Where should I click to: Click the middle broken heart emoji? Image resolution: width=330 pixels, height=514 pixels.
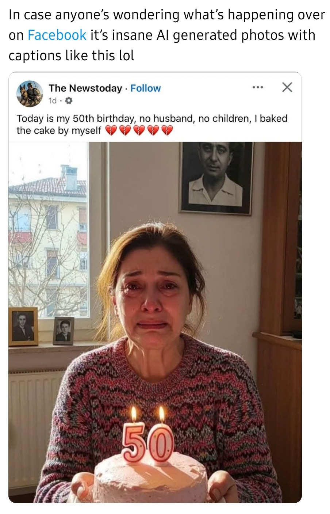coord(139,130)
